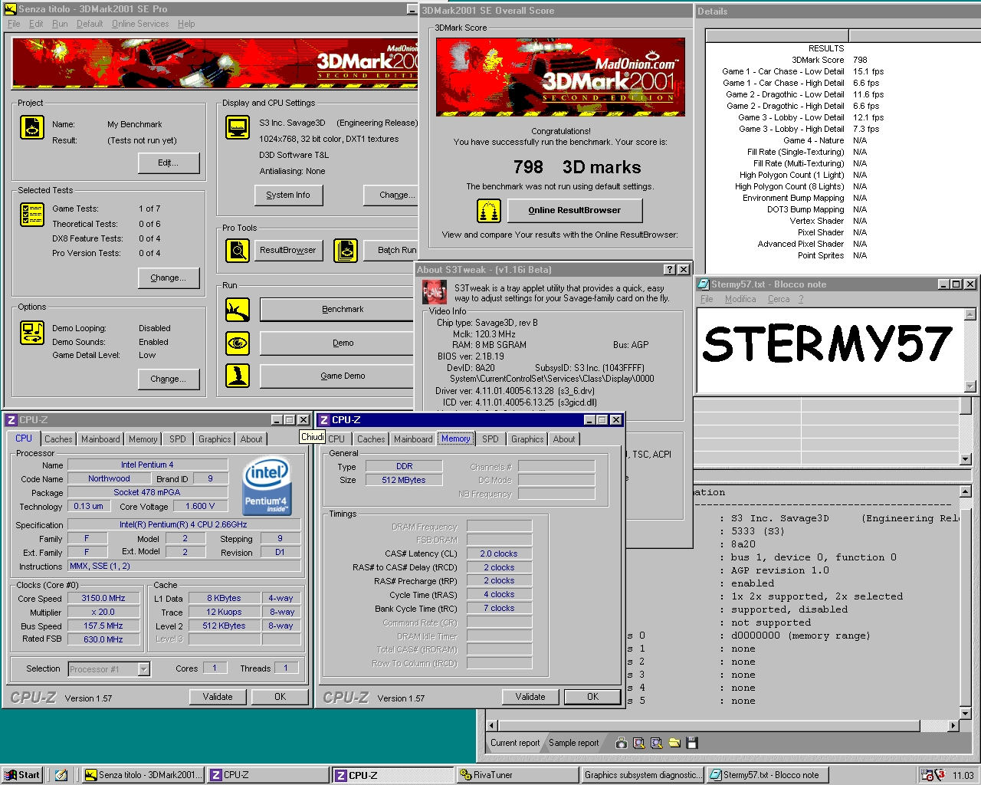The height and width of the screenshot is (785, 981).
Task: Click the quick launch icon next to Start
Action: pos(61,775)
